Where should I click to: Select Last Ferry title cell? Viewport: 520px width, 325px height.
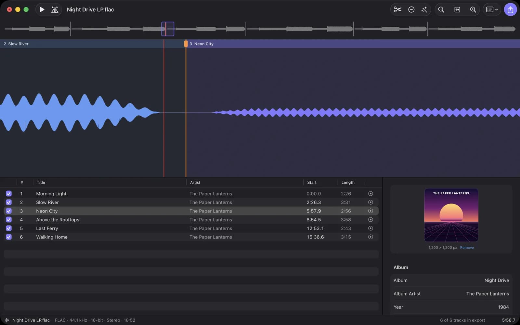47,228
